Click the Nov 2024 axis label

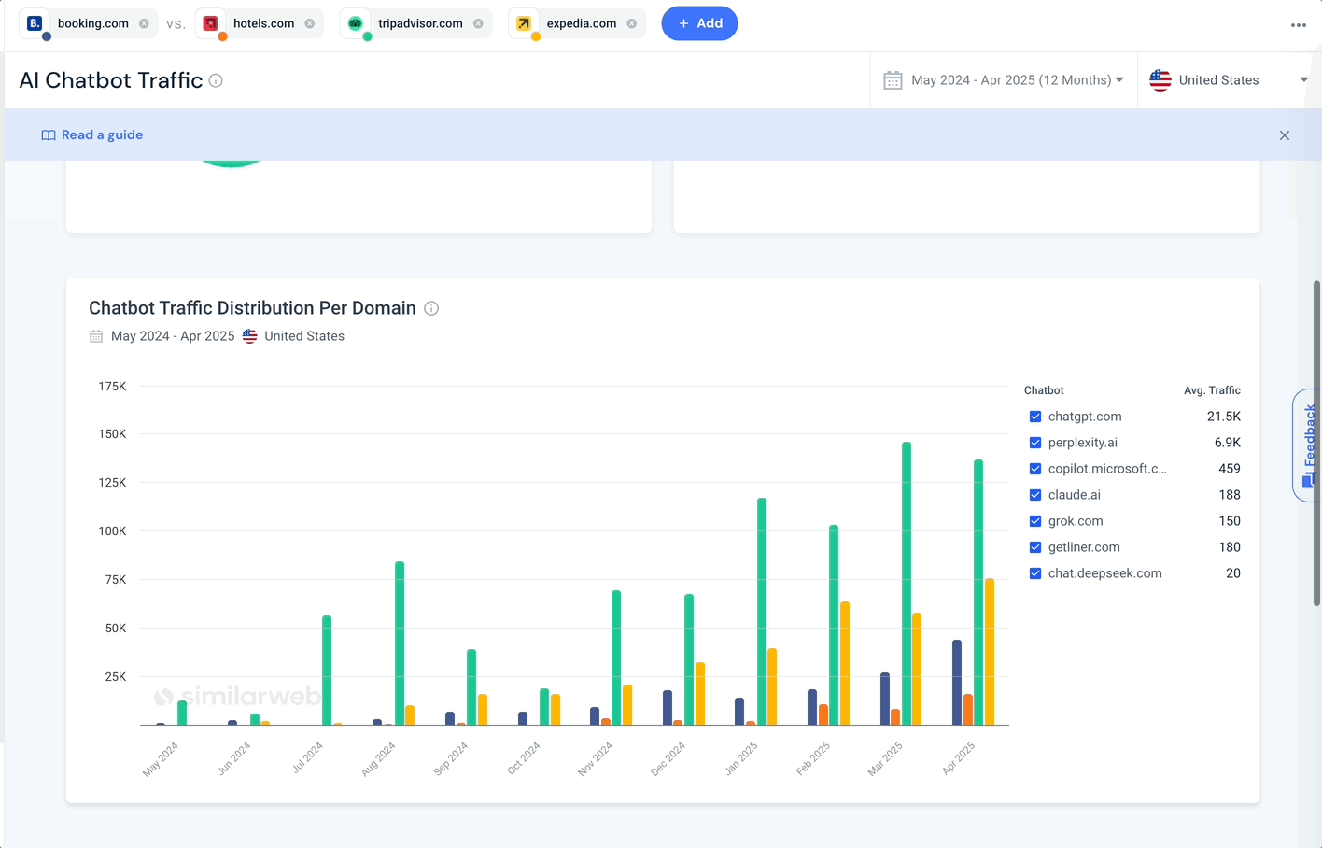[596, 758]
